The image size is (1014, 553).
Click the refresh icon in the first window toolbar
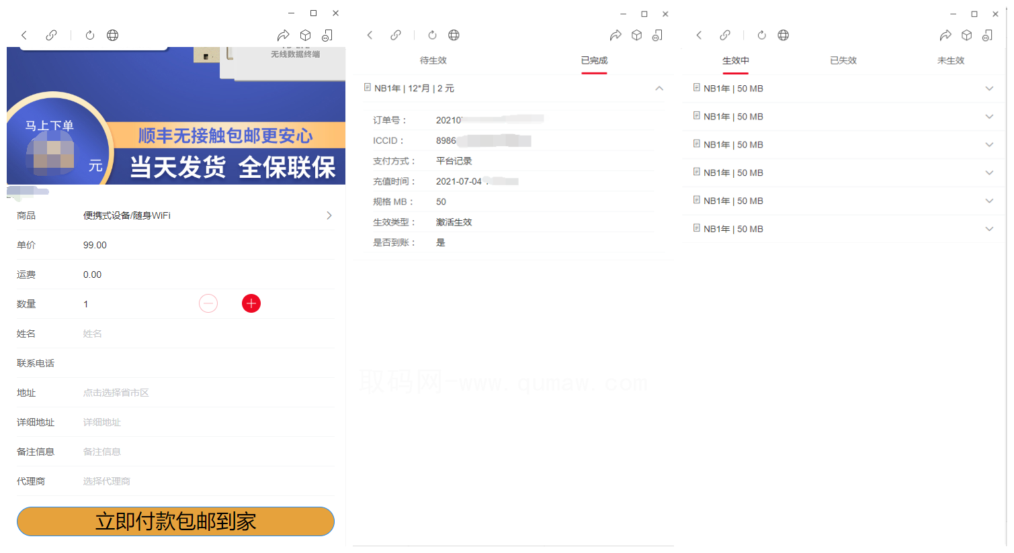coord(90,35)
